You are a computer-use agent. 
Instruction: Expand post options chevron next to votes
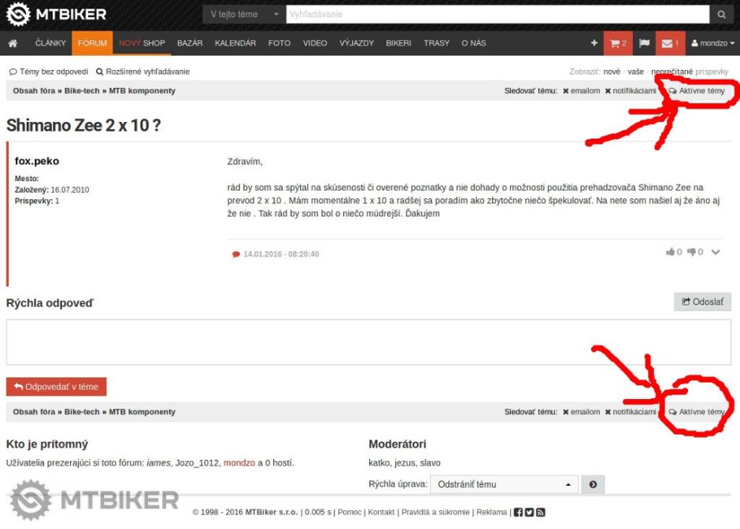pyautogui.click(x=716, y=253)
